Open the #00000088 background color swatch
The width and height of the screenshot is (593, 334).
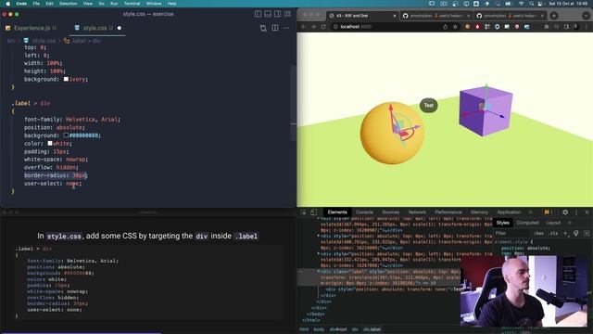(x=66, y=135)
